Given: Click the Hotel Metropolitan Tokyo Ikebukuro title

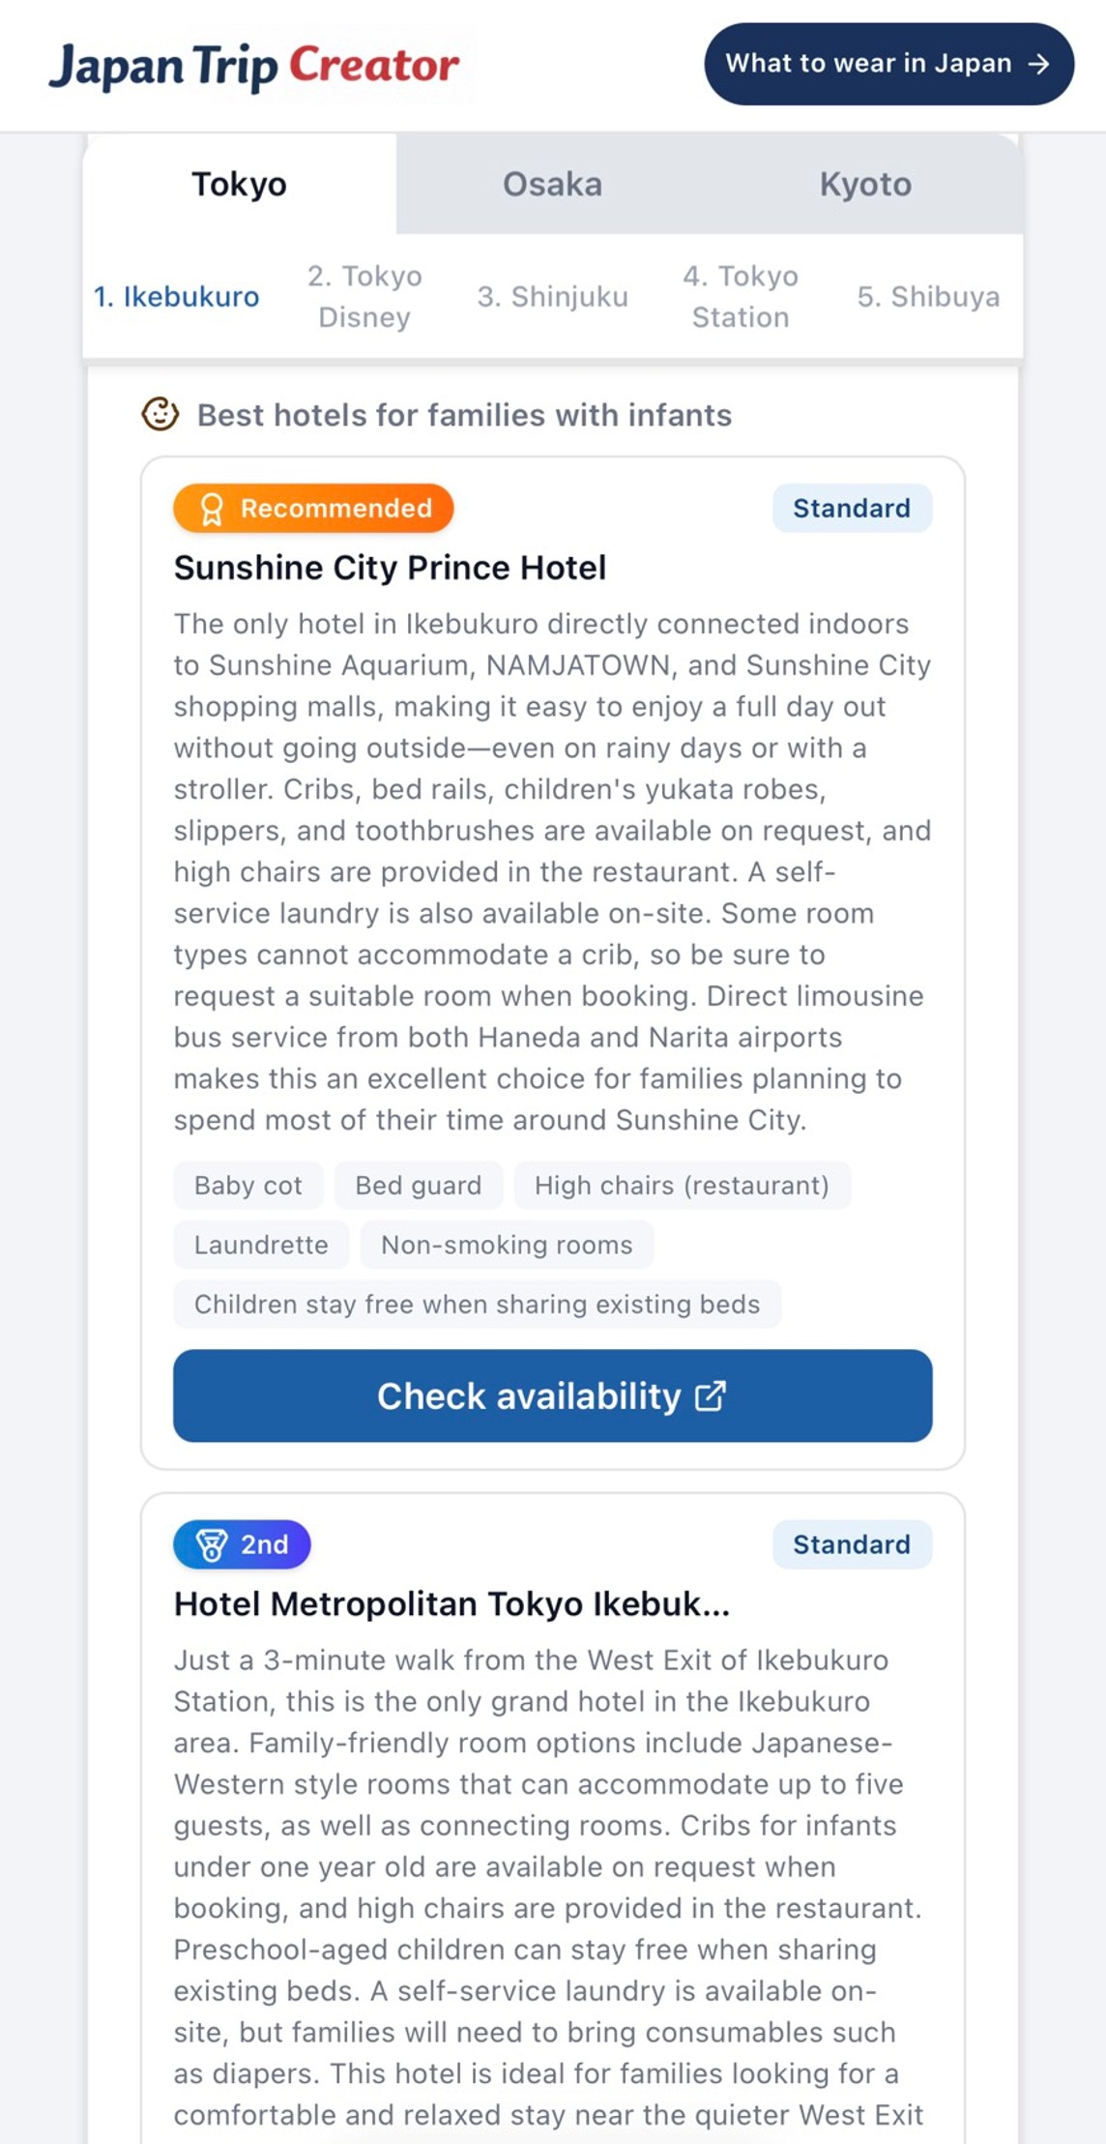Looking at the screenshot, I should pos(451,1604).
